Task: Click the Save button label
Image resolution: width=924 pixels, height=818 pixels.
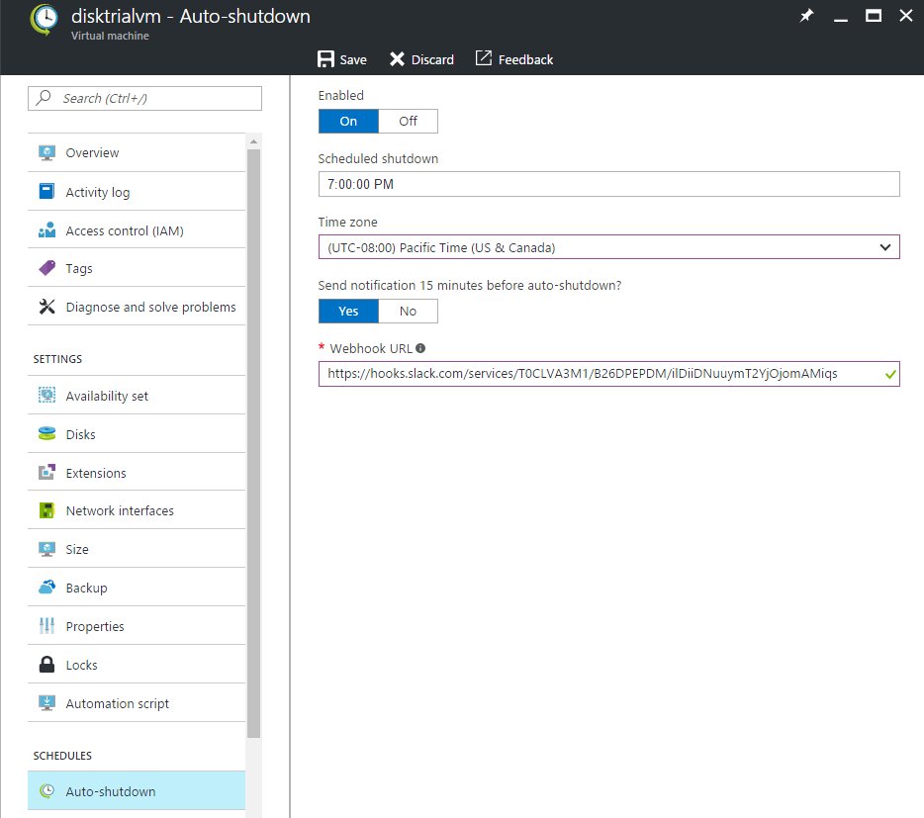Action: tap(353, 59)
